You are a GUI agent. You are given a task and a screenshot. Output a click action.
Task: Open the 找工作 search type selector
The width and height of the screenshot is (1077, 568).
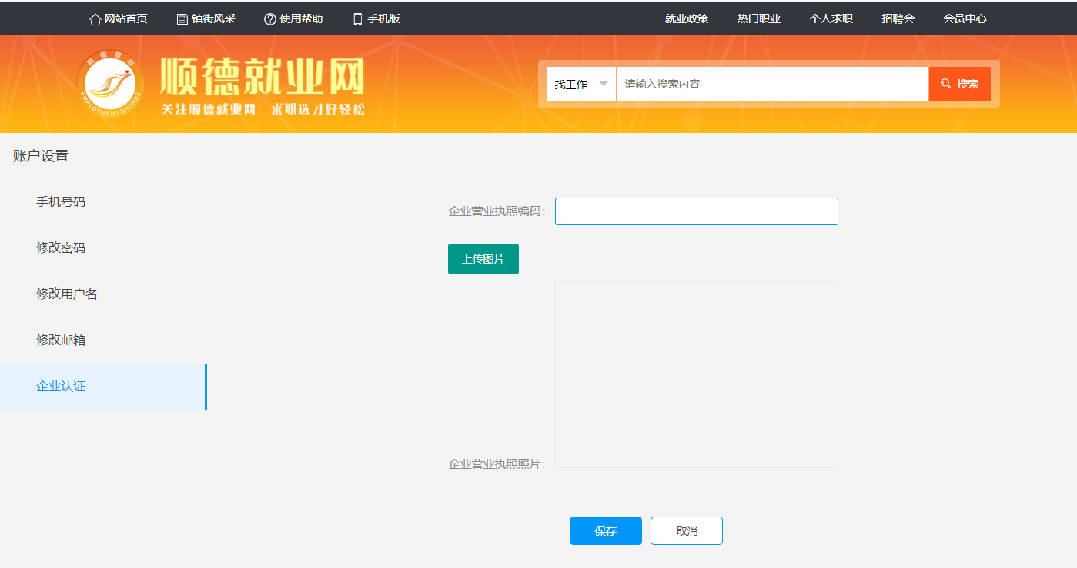pos(572,84)
